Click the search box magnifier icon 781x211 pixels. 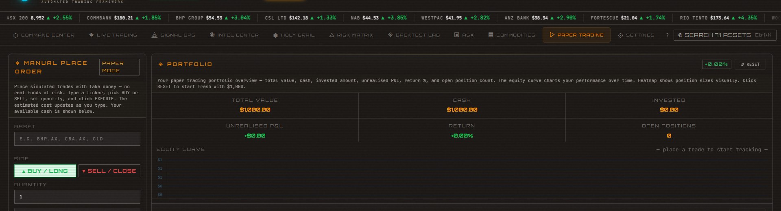pyautogui.click(x=680, y=35)
